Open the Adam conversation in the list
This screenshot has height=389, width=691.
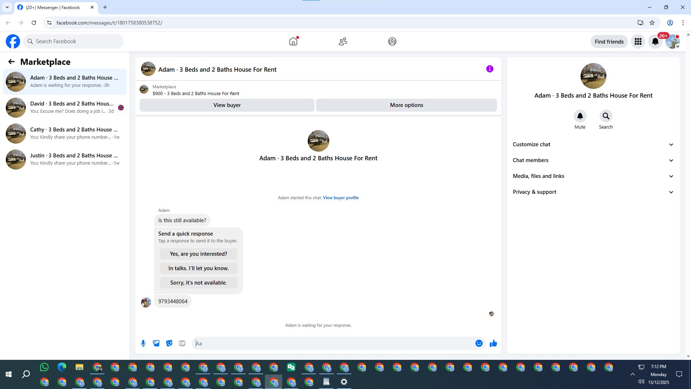click(x=65, y=82)
